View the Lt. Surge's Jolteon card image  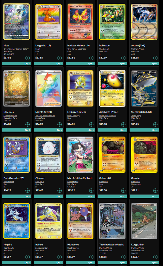80,88
